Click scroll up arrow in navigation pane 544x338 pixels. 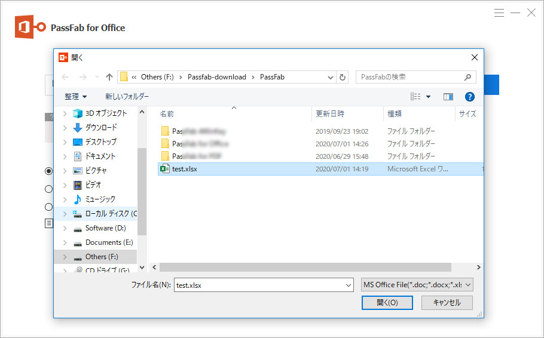(x=142, y=112)
